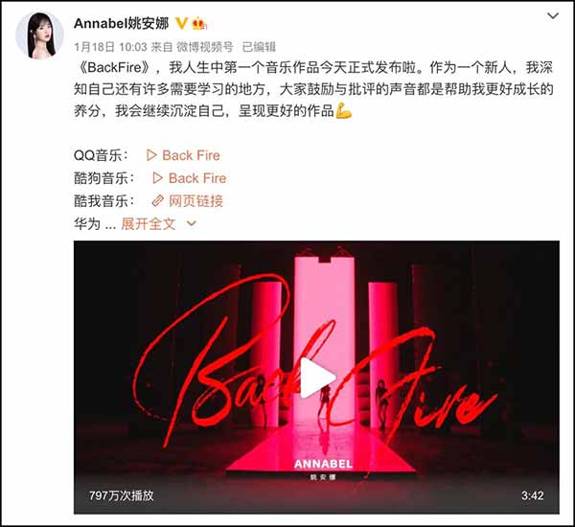Open the 网页链接 web link
The height and width of the screenshot is (527, 575).
click(x=195, y=201)
